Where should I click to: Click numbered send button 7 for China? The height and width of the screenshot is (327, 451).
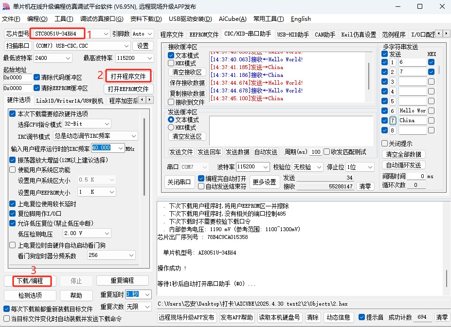(393, 121)
